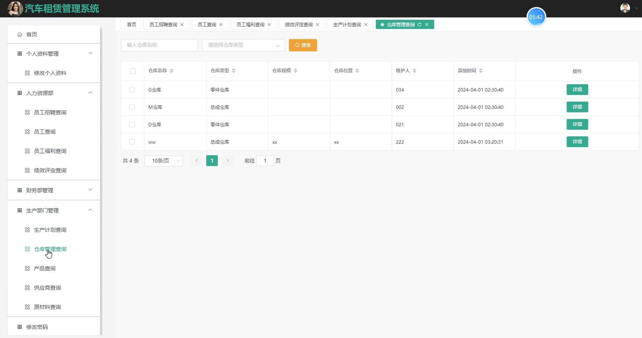Open 详细 for the G仓库 row

[x=577, y=90]
